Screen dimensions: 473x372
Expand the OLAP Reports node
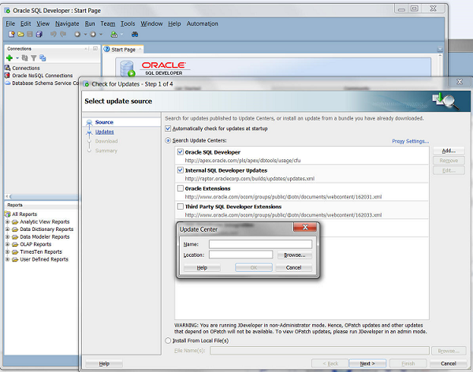[8, 244]
